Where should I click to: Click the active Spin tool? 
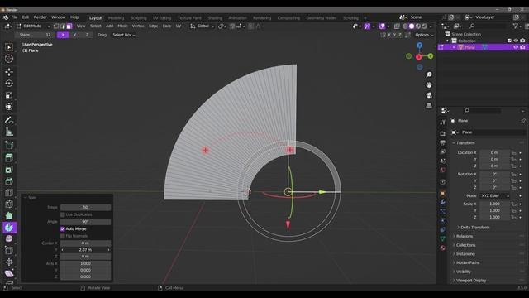click(9, 228)
